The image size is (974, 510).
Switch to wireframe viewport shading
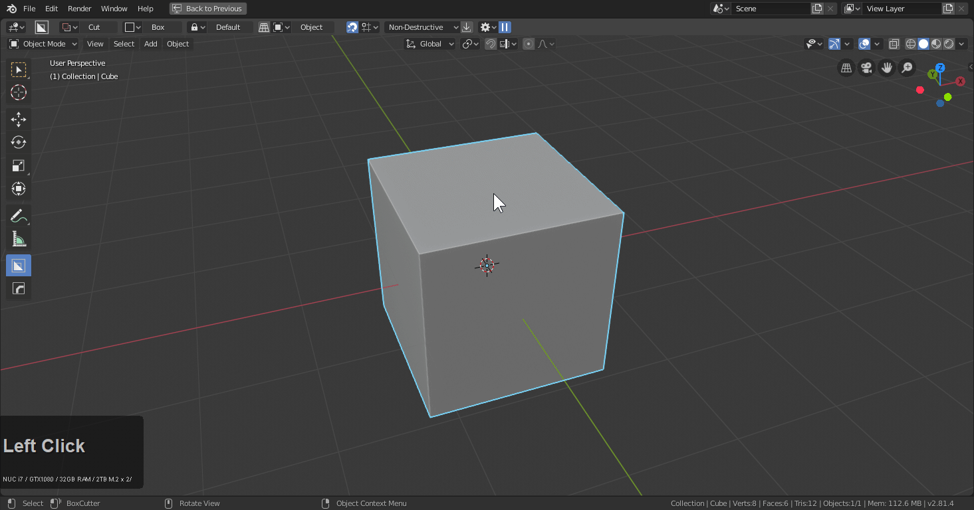pyautogui.click(x=911, y=44)
